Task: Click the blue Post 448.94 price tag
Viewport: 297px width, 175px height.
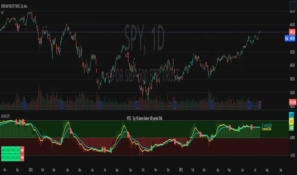Action: 290,38
